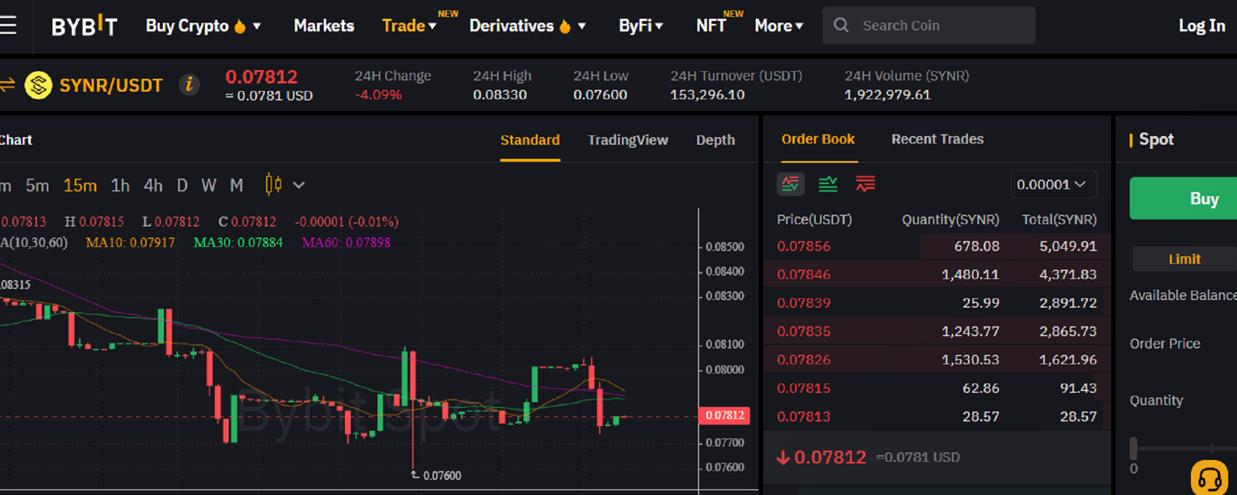This screenshot has width=1237, height=495.
Task: Open the SYNR/USDT info icon
Action: coord(189,85)
